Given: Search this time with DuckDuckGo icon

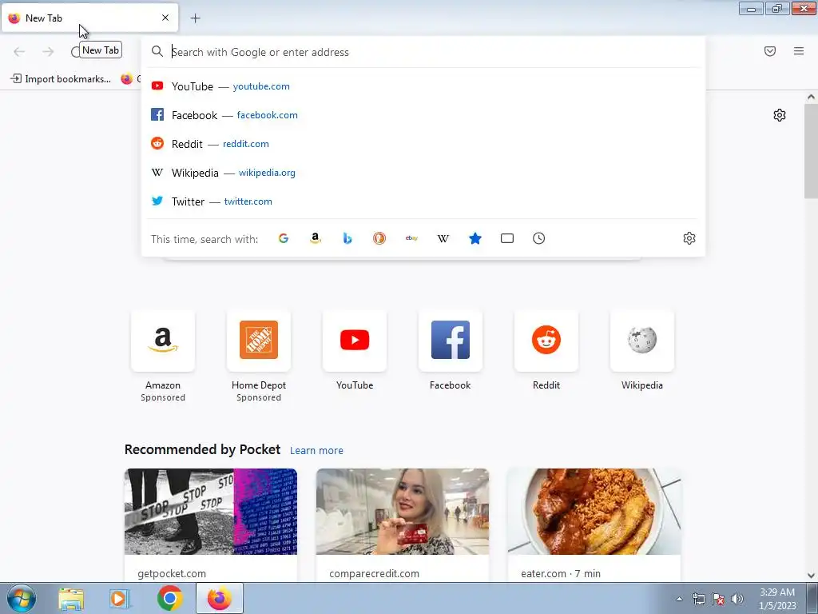Looking at the screenshot, I should (379, 238).
